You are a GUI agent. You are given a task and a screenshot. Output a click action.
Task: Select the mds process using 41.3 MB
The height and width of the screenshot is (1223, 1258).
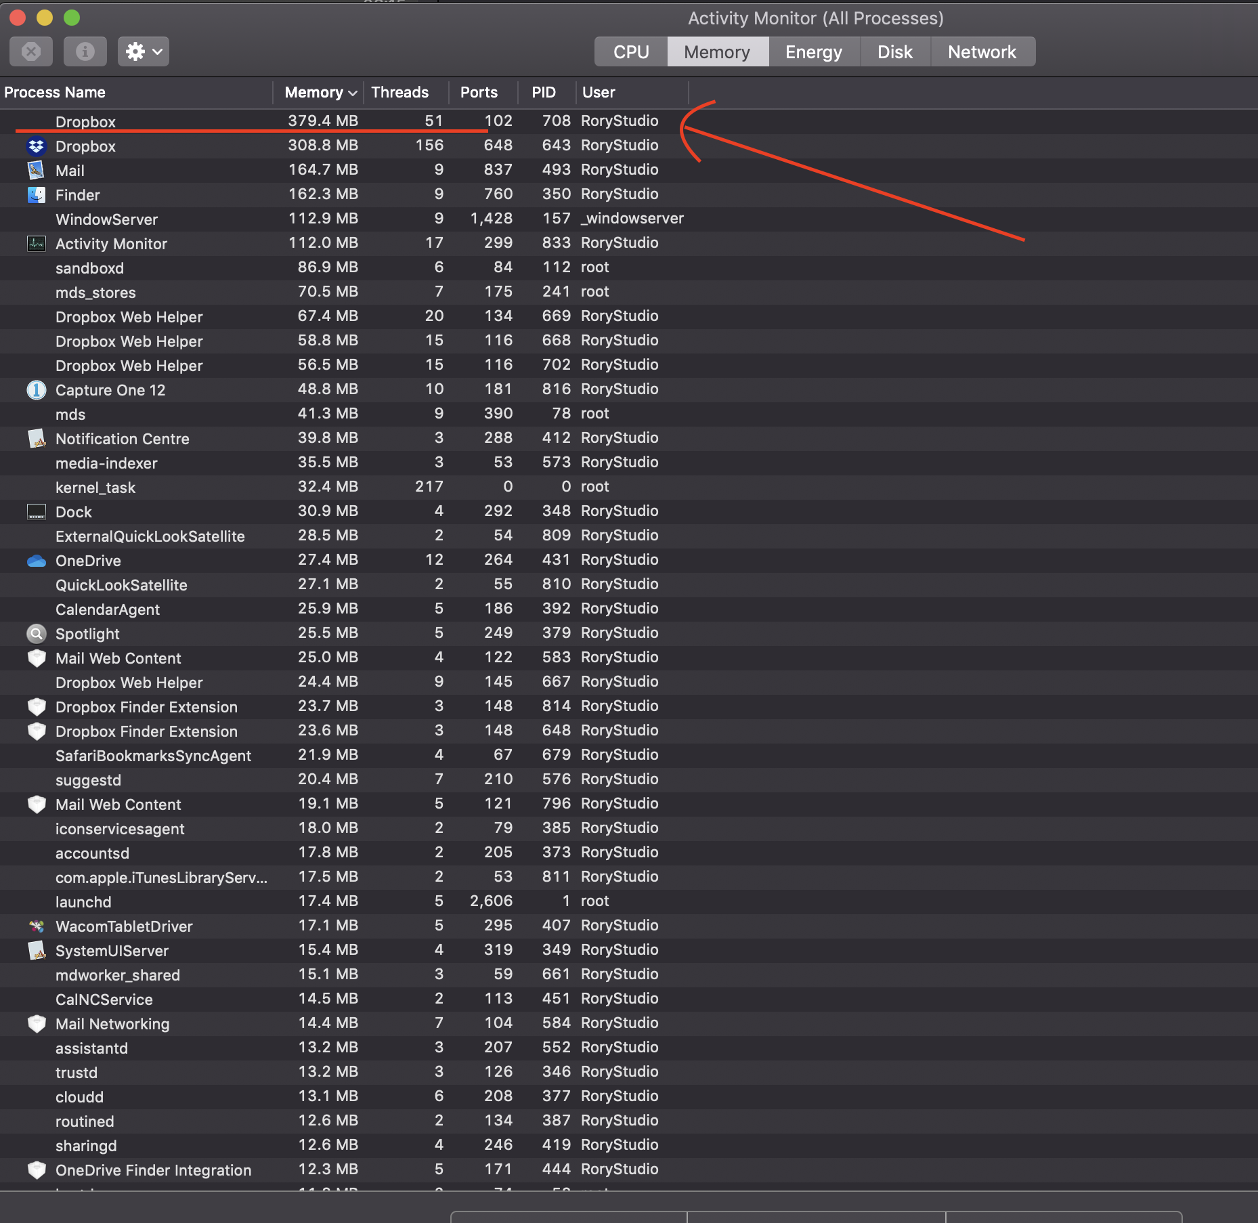(x=629, y=414)
